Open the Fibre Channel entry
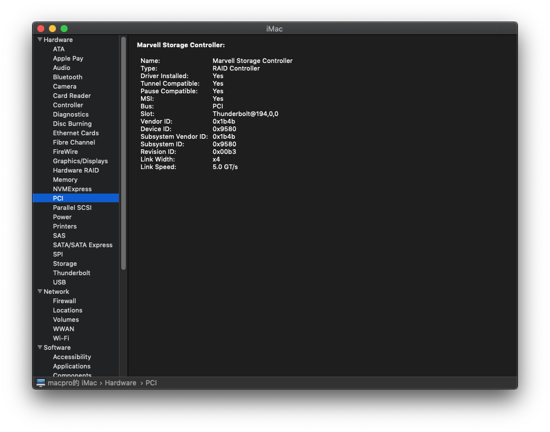This screenshot has height=432, width=550. click(x=74, y=142)
